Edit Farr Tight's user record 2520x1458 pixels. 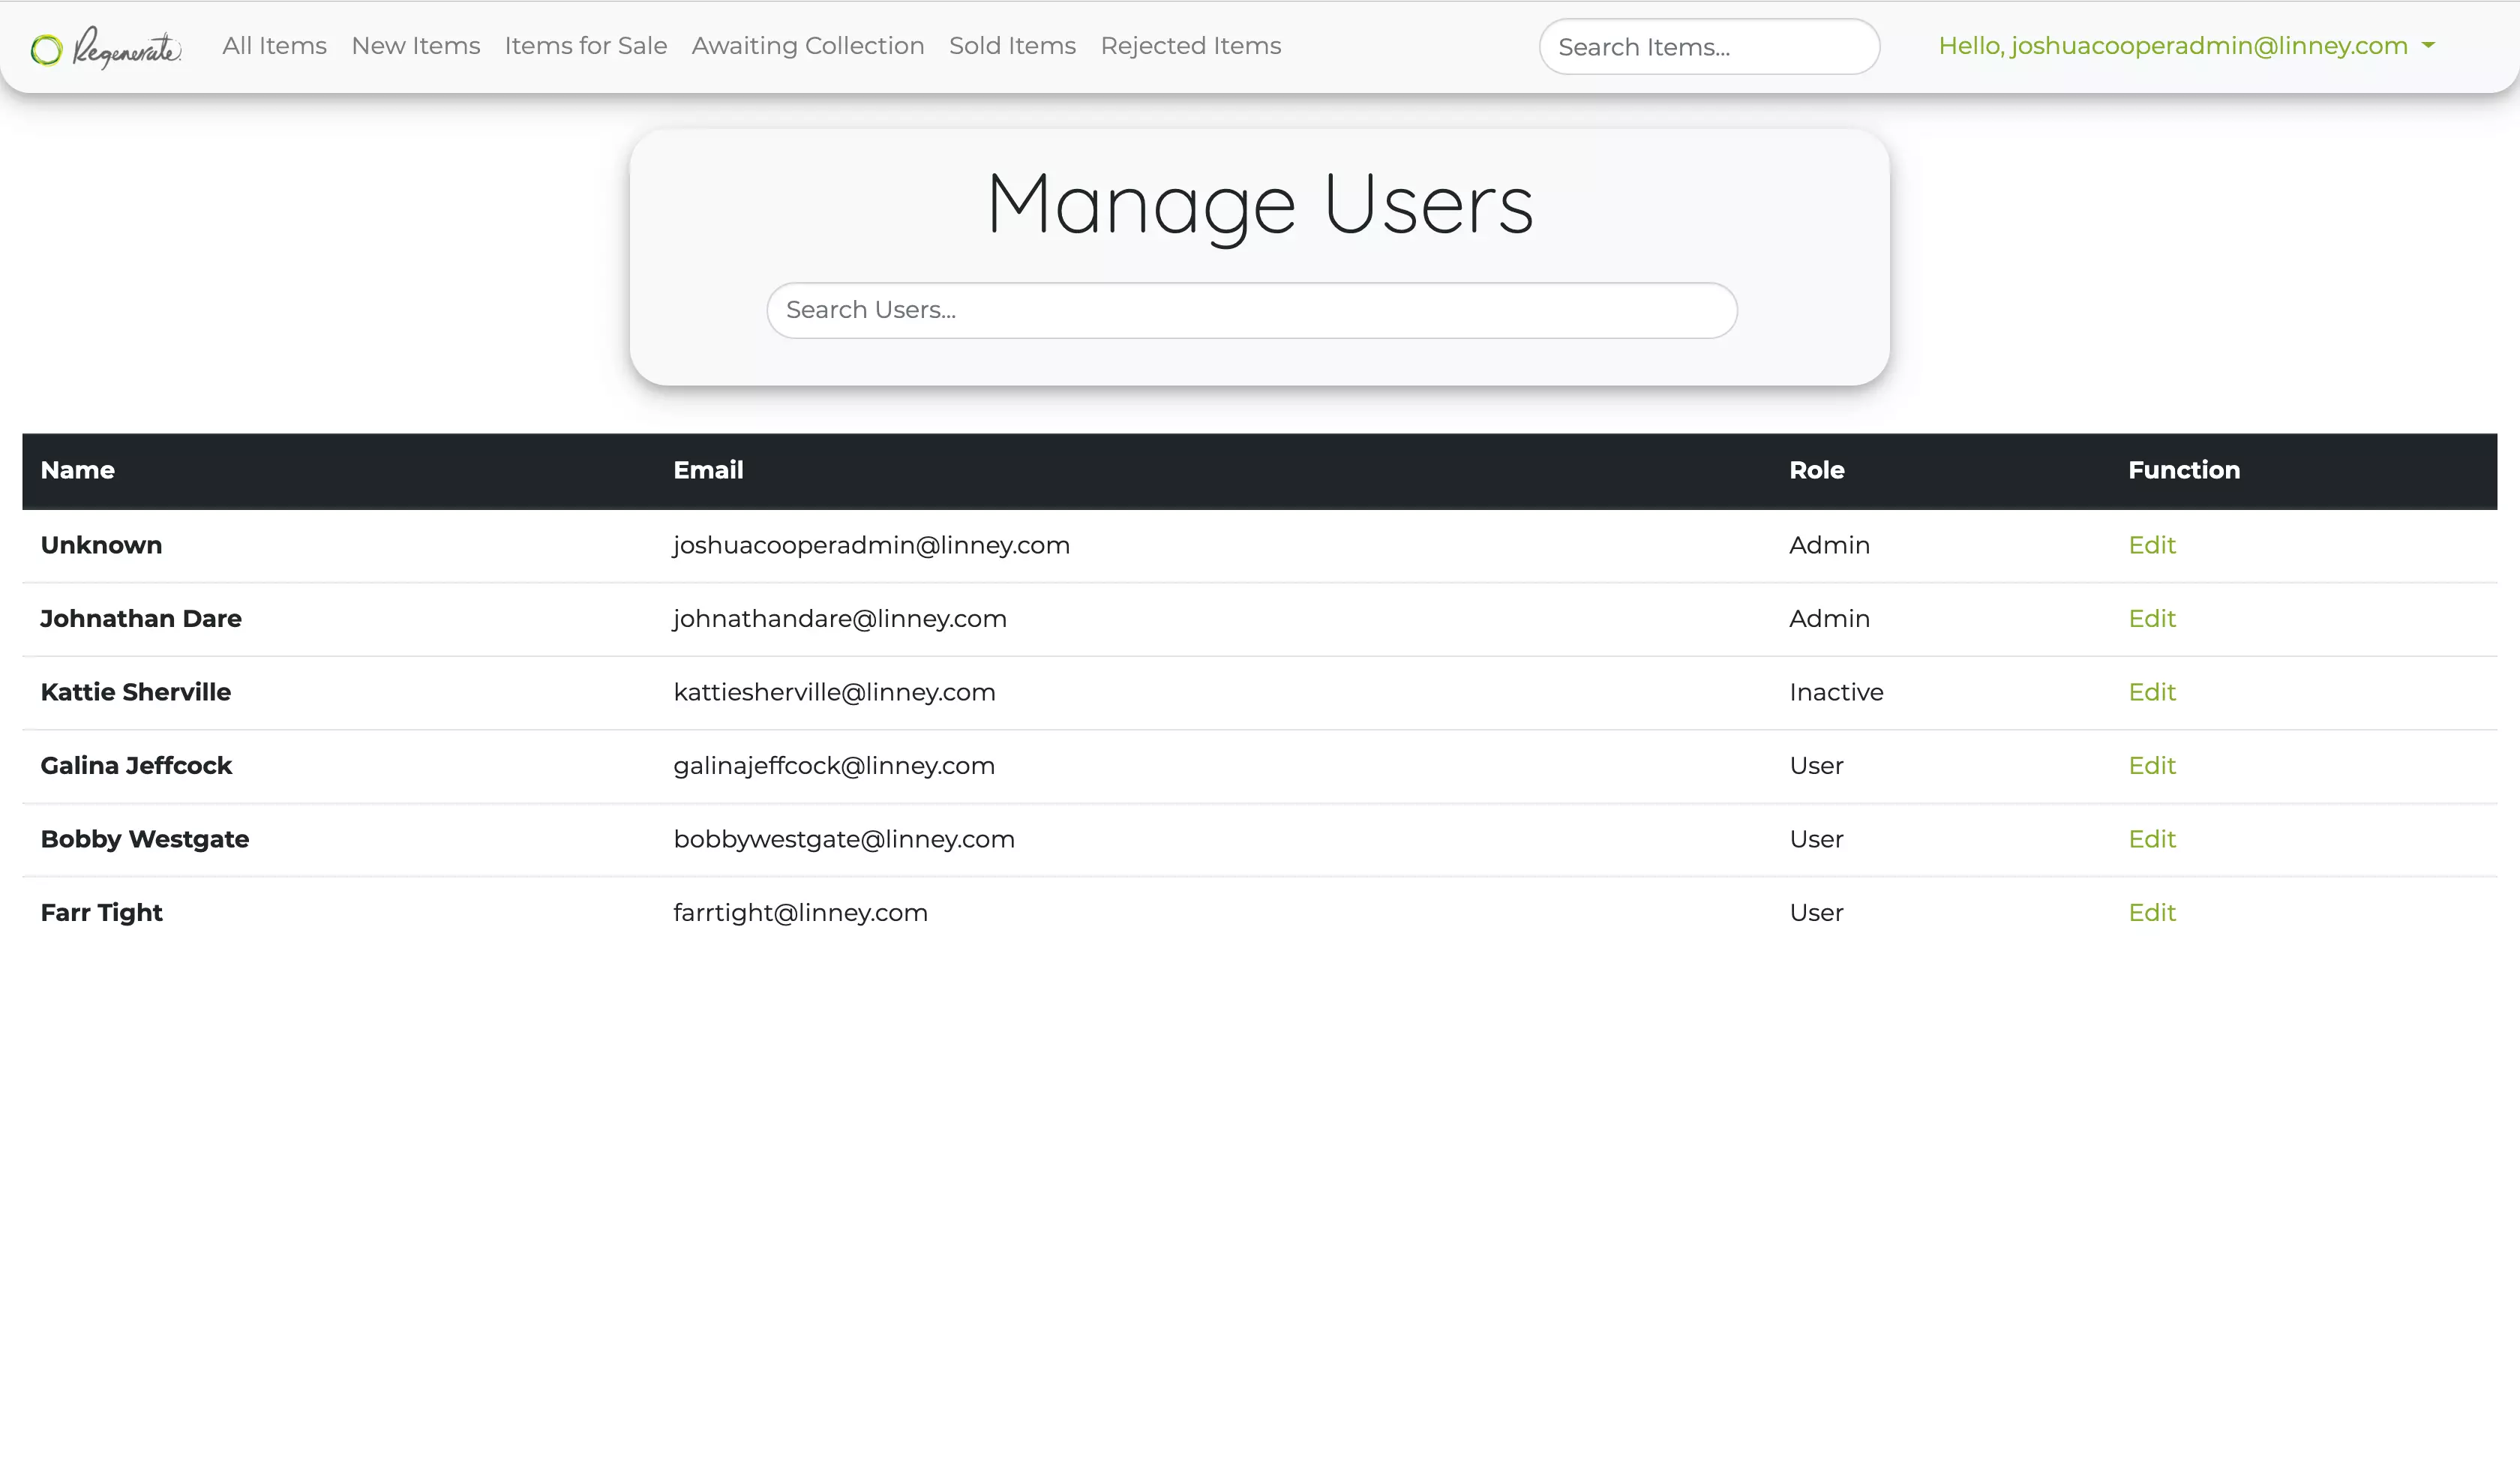click(x=2153, y=912)
